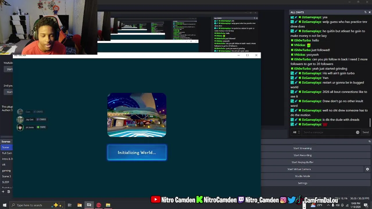Maximize the VRChat window

(x=247, y=55)
